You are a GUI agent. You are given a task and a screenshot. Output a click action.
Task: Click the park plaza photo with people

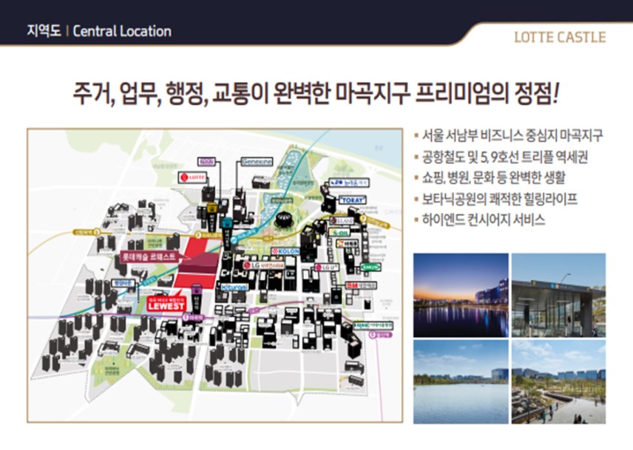(558, 381)
